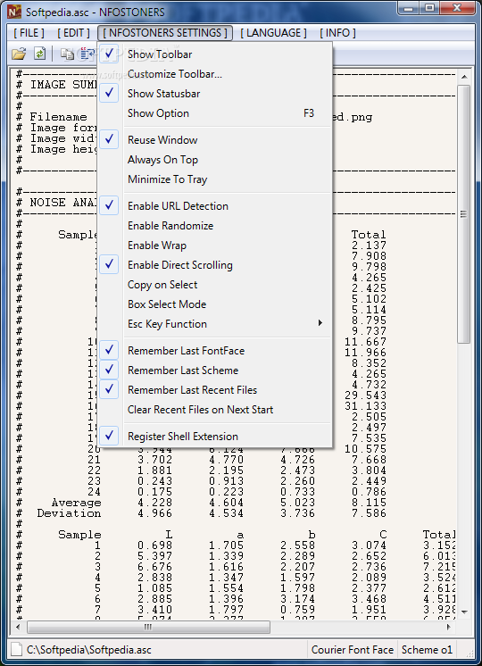The width and height of the screenshot is (482, 666).
Task: Open the [ INFO ] menu
Action: click(x=337, y=33)
